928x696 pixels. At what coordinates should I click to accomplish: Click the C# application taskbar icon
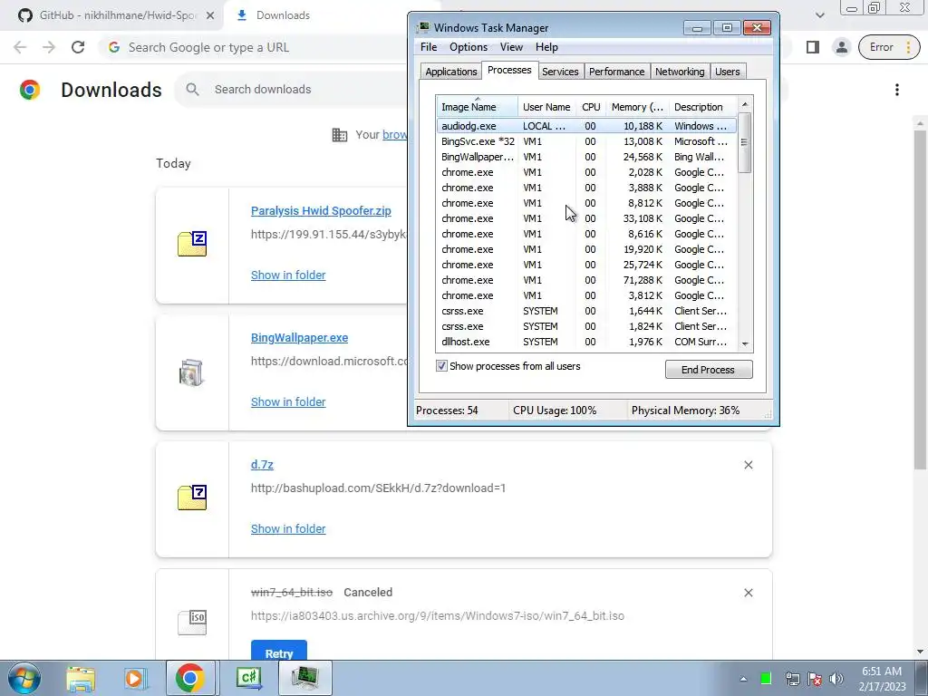coord(249,678)
